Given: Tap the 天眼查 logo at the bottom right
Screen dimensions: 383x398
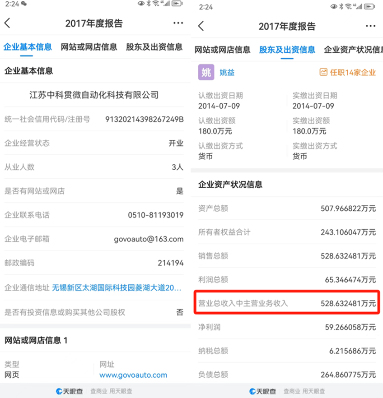Looking at the screenshot, I should [262, 391].
